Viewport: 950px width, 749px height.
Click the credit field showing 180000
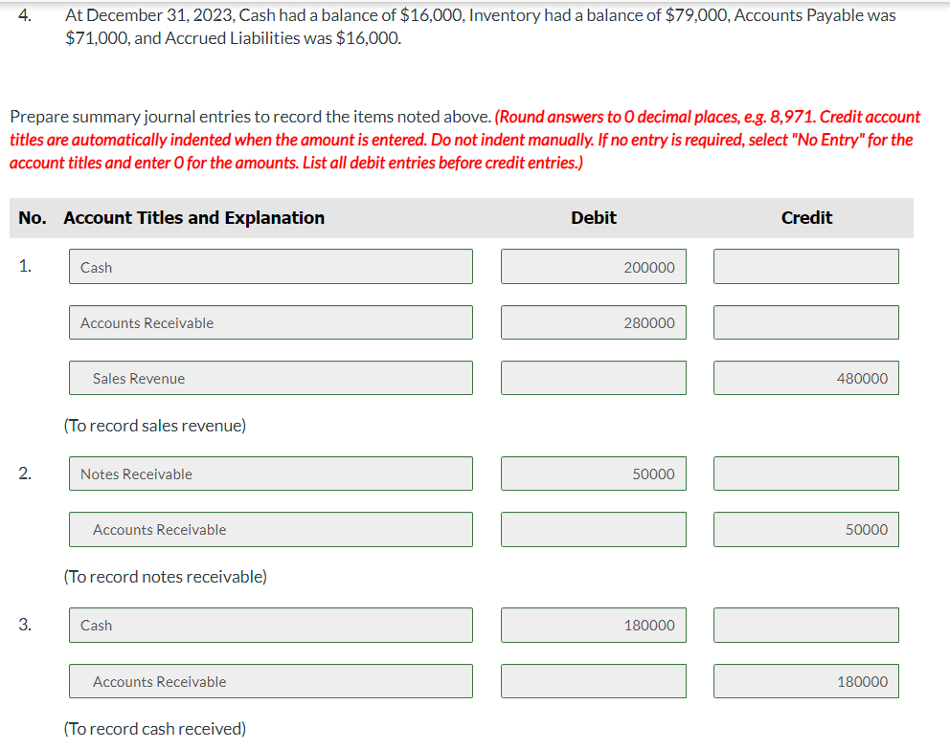click(806, 681)
